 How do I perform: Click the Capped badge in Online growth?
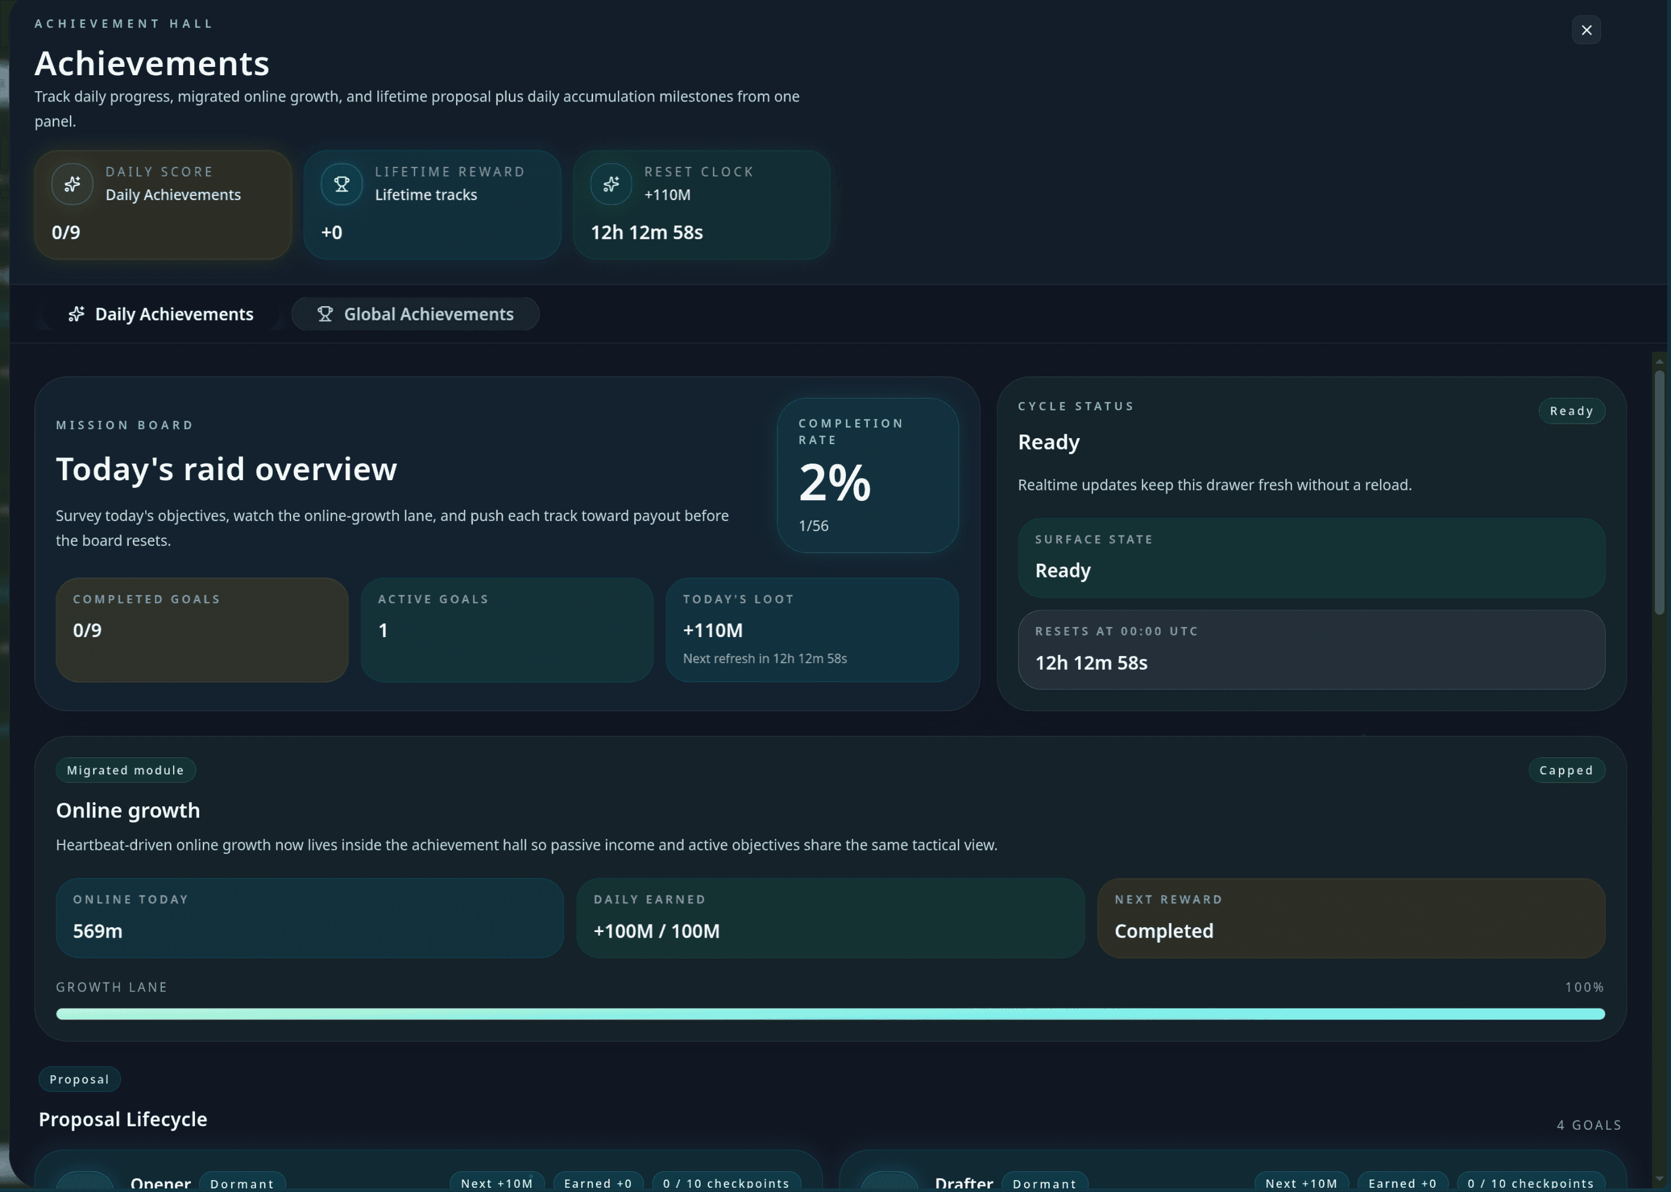click(x=1566, y=770)
